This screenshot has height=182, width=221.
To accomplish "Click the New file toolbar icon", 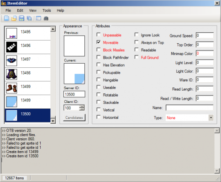I will pyautogui.click(x=6, y=18).
